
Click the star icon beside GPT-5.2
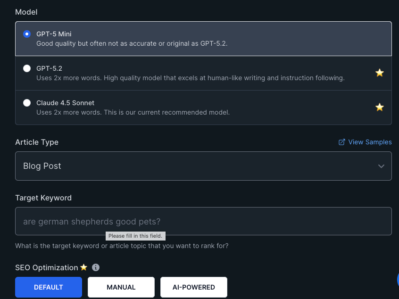click(x=379, y=73)
